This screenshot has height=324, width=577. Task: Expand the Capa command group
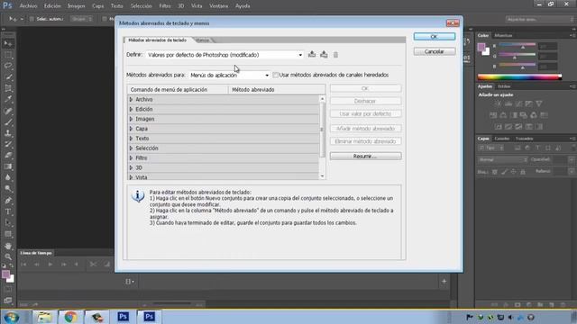pyautogui.click(x=131, y=129)
